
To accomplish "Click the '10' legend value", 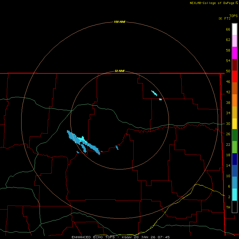I will (x=228, y=176).
